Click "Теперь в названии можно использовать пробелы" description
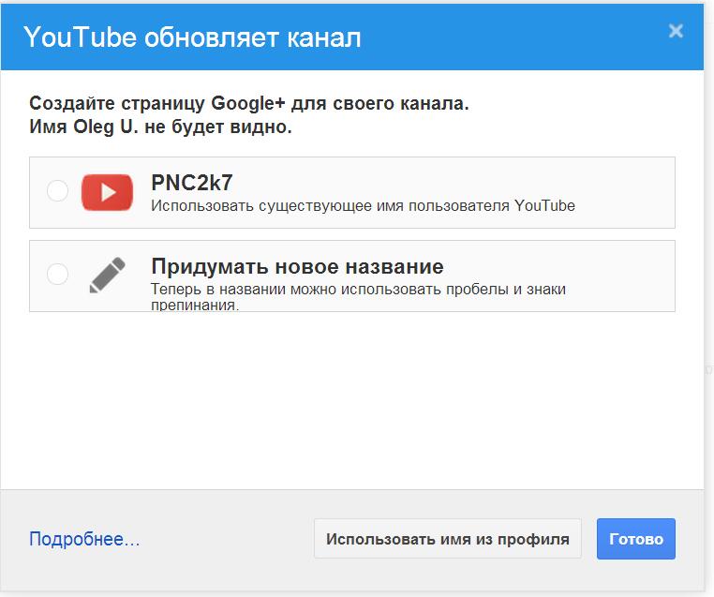The width and height of the screenshot is (714, 597). tap(358, 297)
